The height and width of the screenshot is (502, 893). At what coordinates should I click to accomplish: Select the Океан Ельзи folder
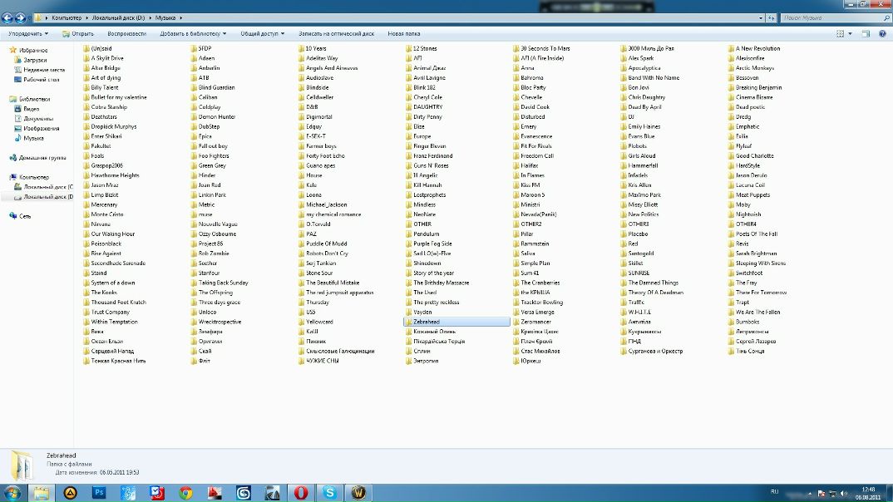tap(104, 342)
